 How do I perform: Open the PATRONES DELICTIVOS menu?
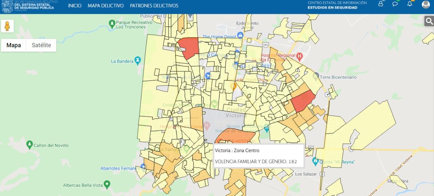(x=154, y=6)
